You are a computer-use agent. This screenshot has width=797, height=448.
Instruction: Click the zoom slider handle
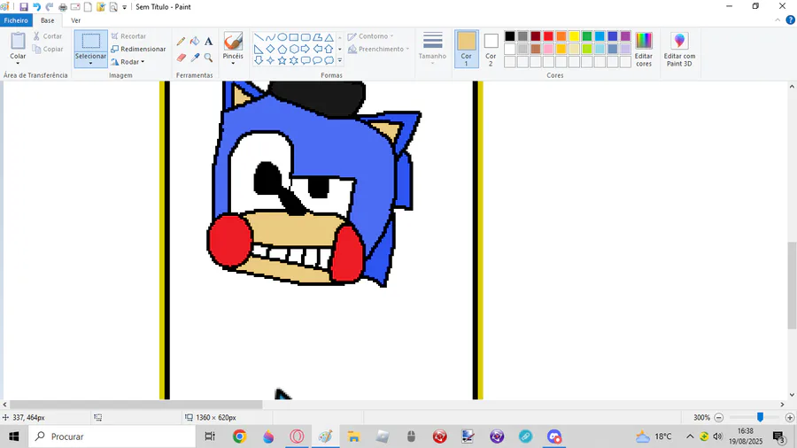click(760, 417)
